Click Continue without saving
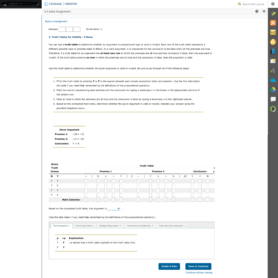The width and height of the screenshot is (278, 278). click(x=198, y=272)
